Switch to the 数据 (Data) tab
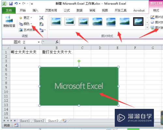This screenshot has height=130, width=163. pos(79,10)
